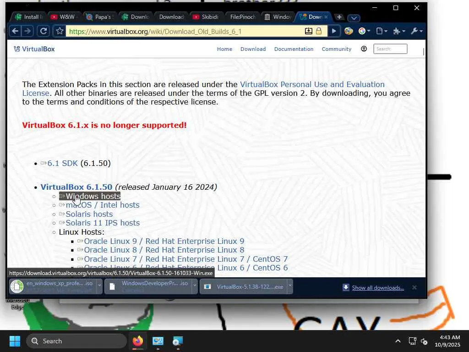Click the VirtualBox 6.1.50 heading link
This screenshot has height=352, width=469.
tap(76, 187)
